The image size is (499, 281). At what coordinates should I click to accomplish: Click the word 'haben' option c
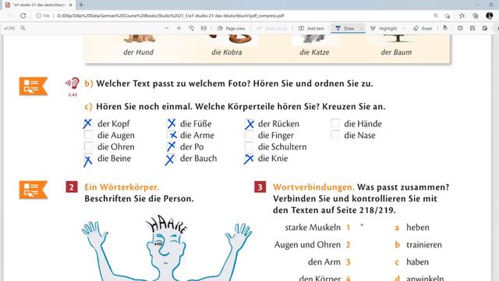tap(418, 262)
